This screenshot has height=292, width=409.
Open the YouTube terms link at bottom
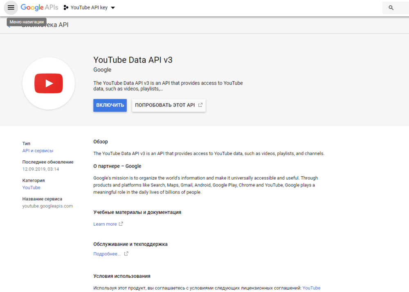coord(311,288)
